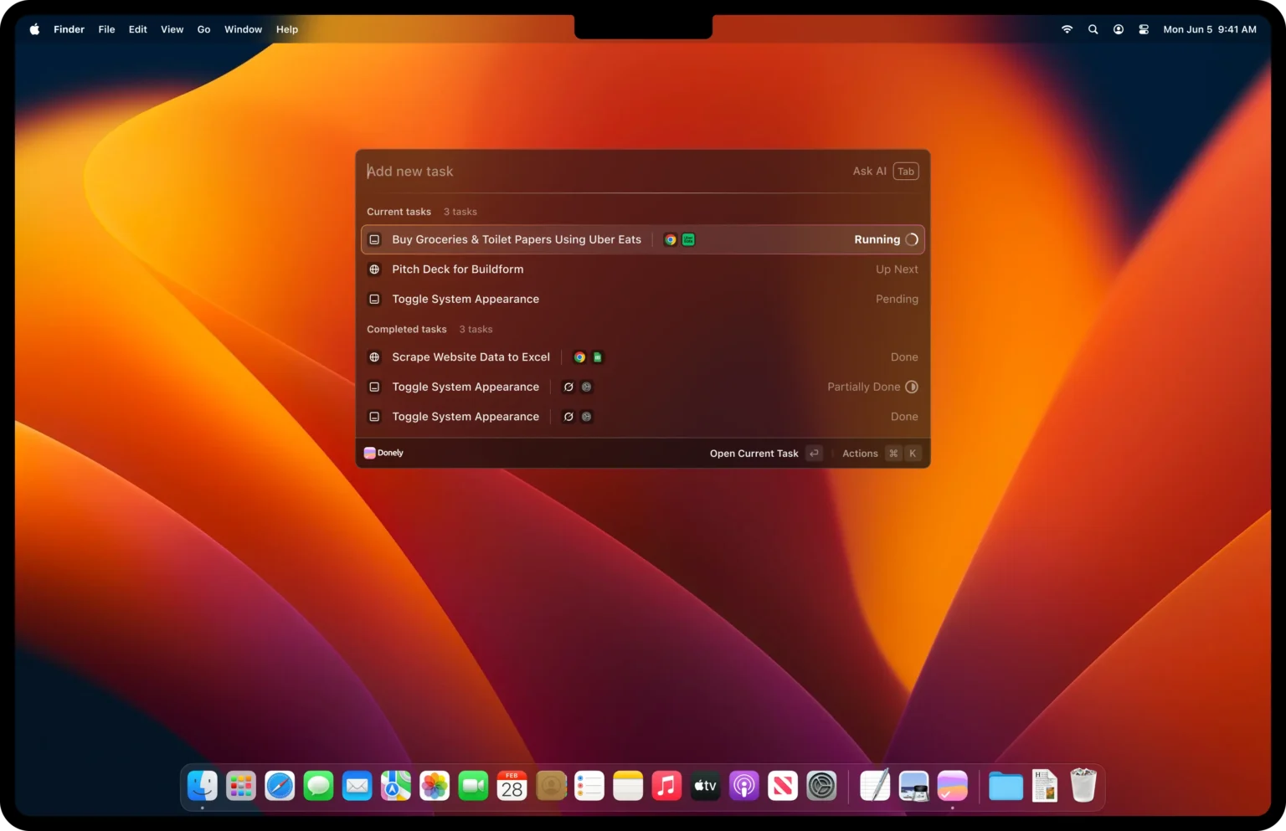Select the Partially Done Toggle System Appearance task
This screenshot has height=831, width=1286.
642,387
